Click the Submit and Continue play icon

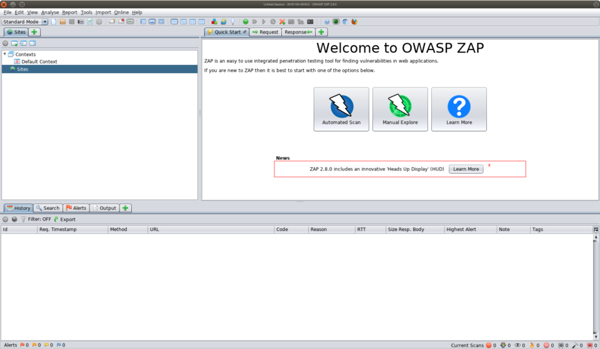coord(264,22)
